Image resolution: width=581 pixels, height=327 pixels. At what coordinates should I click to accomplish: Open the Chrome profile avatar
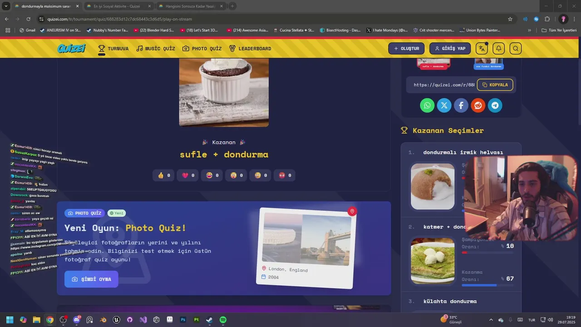point(563,19)
